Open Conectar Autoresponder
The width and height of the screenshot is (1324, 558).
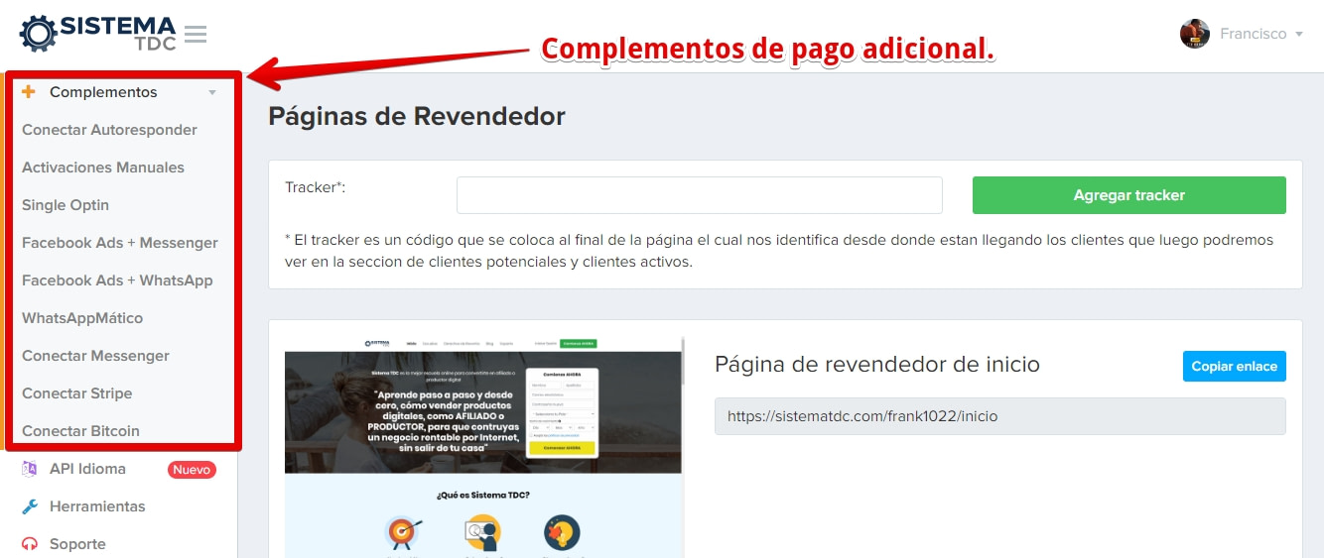tap(109, 130)
